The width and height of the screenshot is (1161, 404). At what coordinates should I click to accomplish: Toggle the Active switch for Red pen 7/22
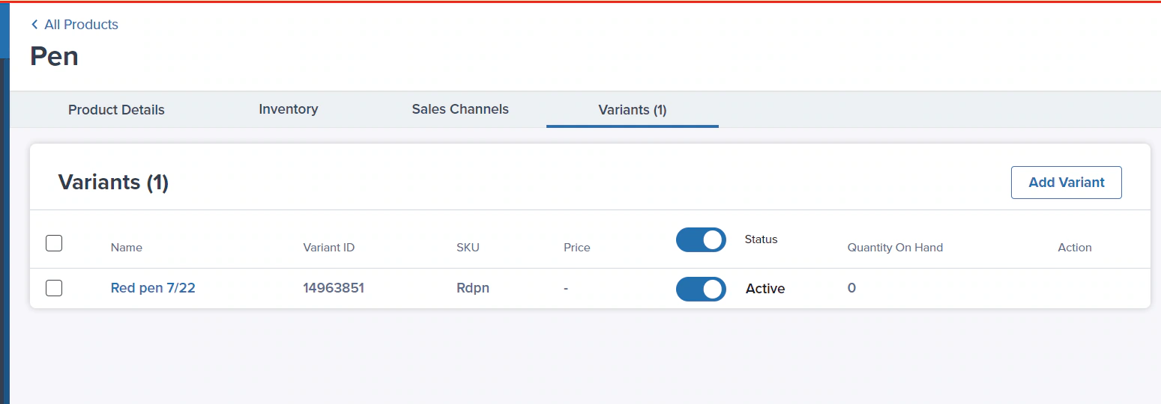(x=701, y=289)
